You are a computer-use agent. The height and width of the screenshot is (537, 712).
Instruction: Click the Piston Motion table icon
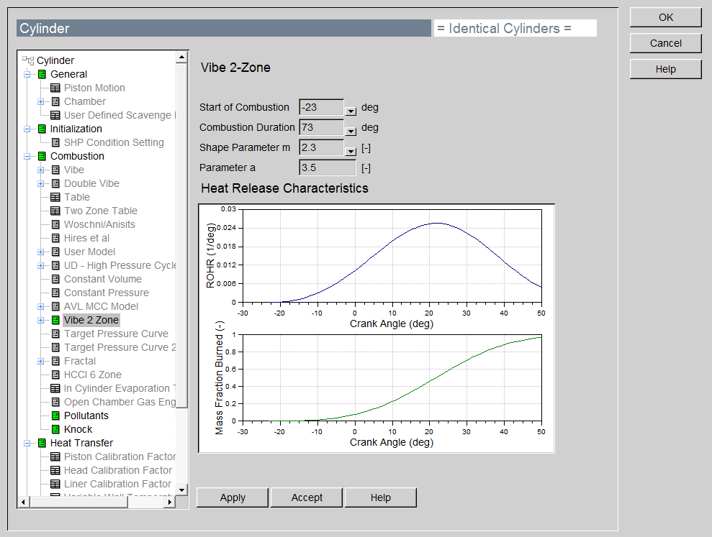tap(55, 88)
